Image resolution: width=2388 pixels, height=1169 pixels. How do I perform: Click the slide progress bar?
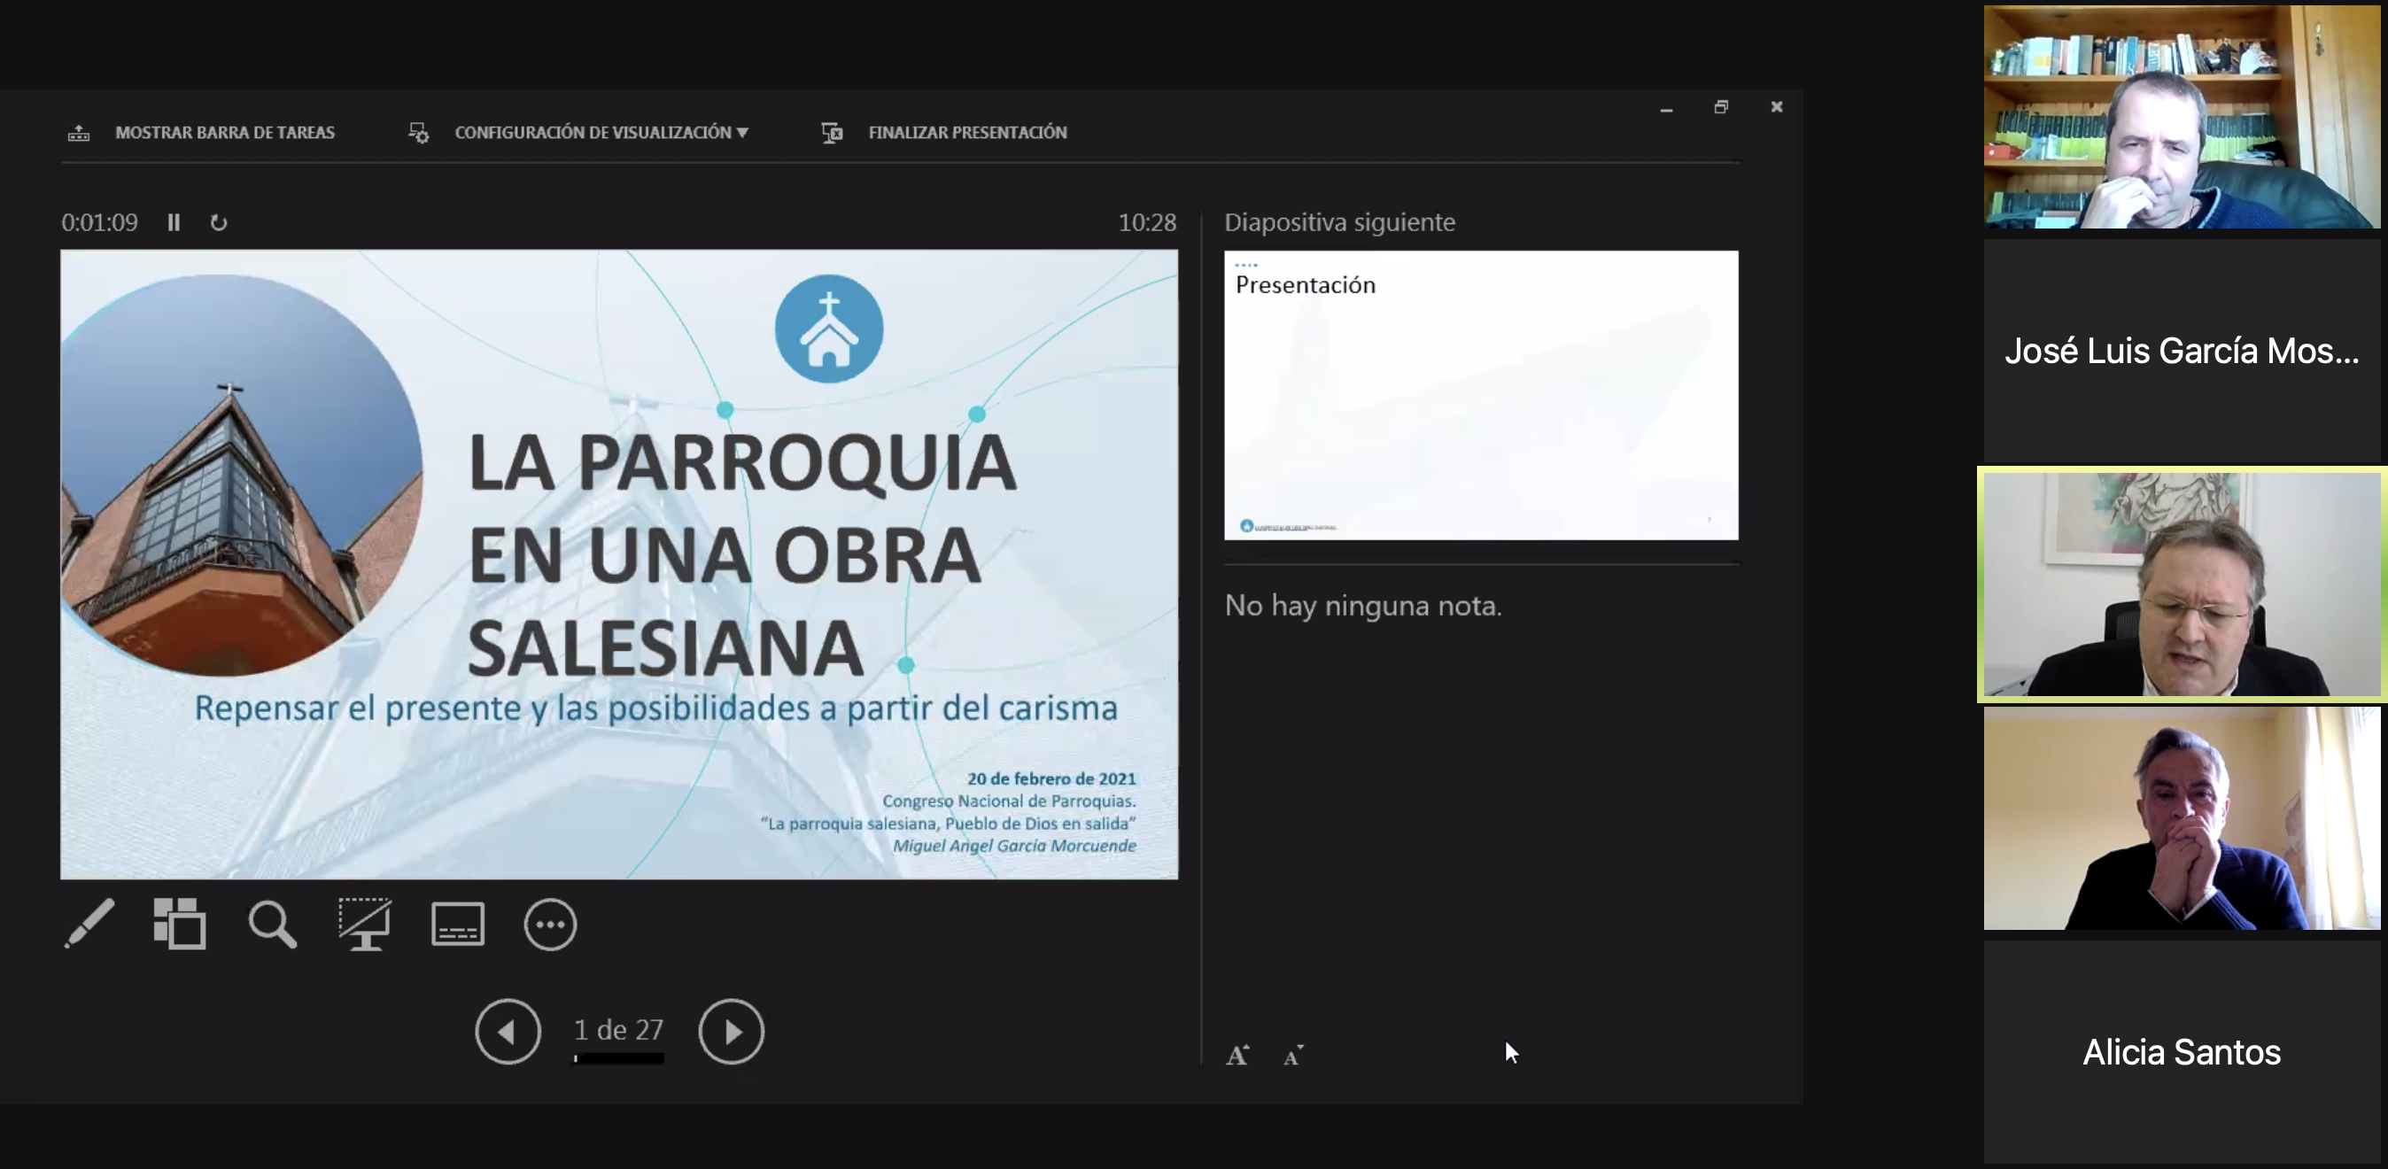coord(618,1057)
